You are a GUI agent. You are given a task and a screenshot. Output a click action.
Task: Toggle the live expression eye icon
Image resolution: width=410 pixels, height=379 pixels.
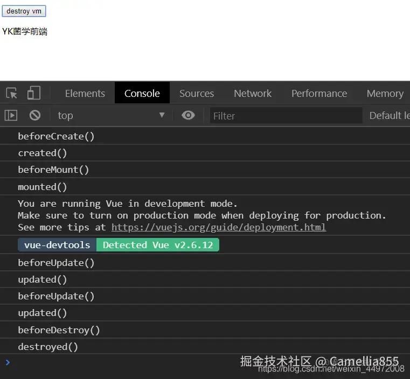pos(188,115)
